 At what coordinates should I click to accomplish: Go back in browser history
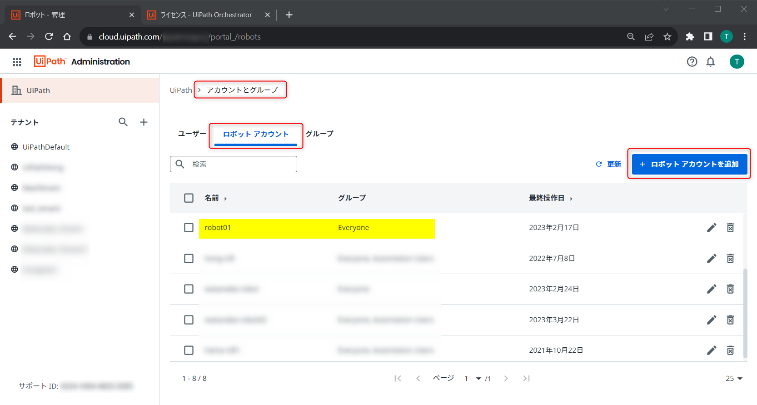(x=12, y=37)
